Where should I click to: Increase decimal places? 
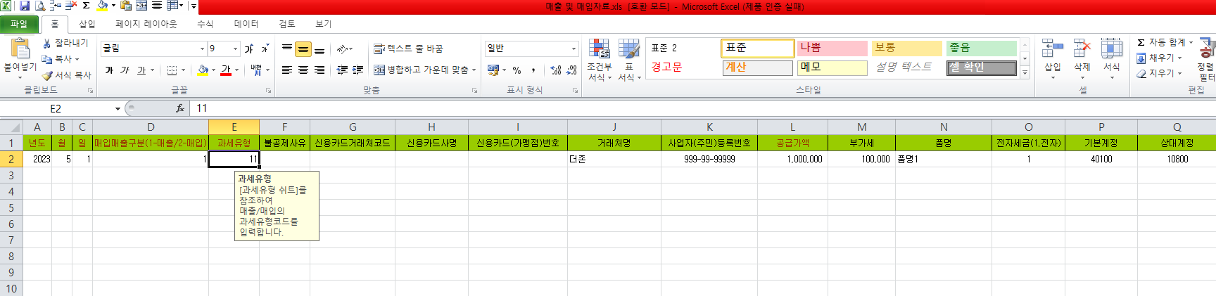click(556, 70)
